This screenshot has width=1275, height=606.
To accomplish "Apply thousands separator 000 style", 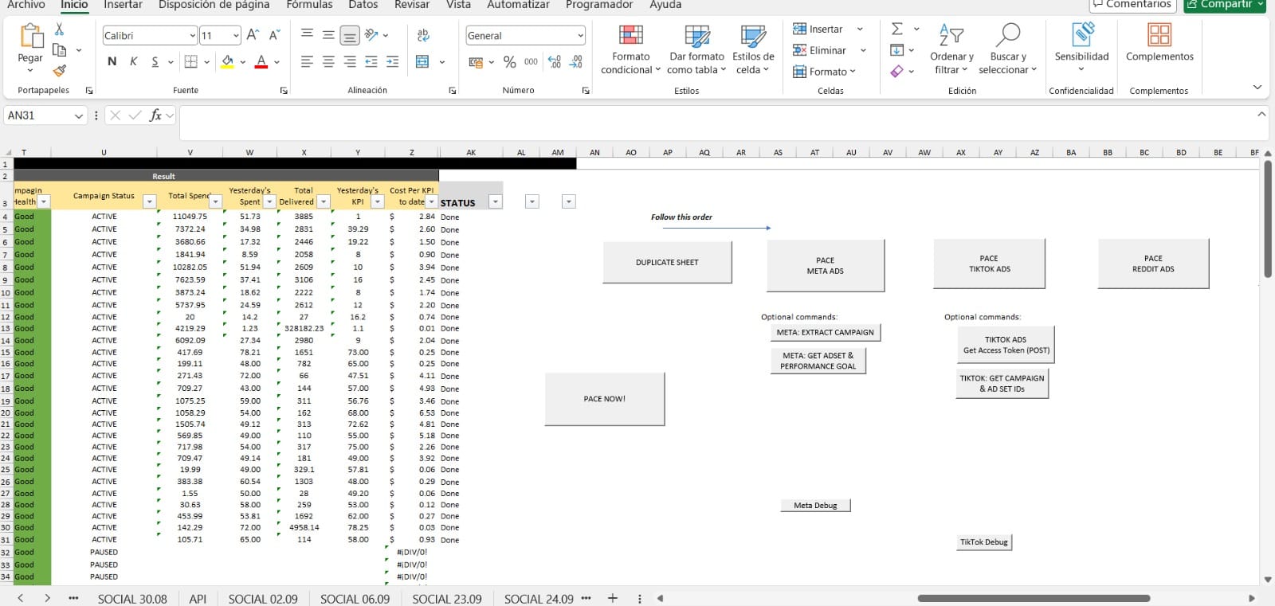I will coord(531,62).
